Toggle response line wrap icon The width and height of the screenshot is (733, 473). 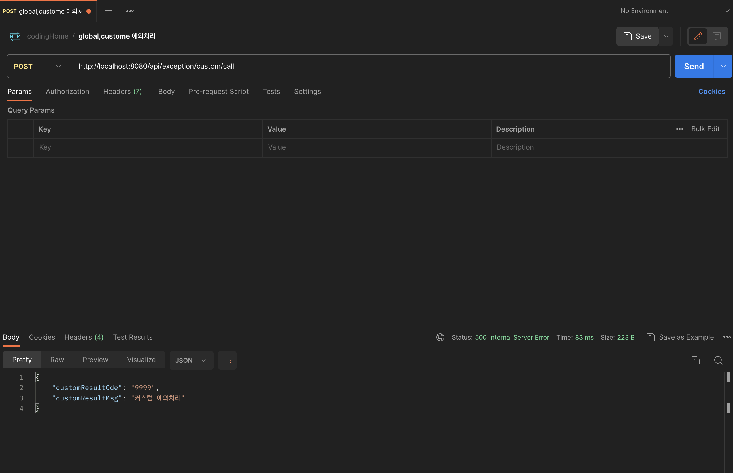pos(227,360)
